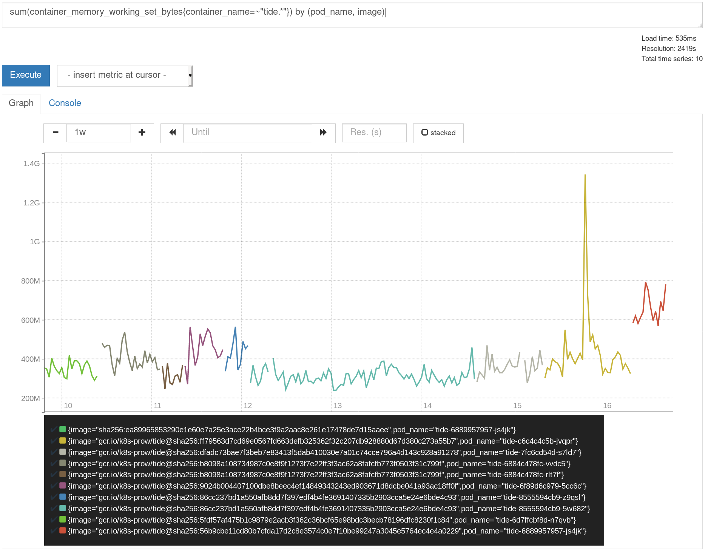Image resolution: width=705 pixels, height=549 pixels.
Task: Run the query with Execute button
Action: click(26, 76)
